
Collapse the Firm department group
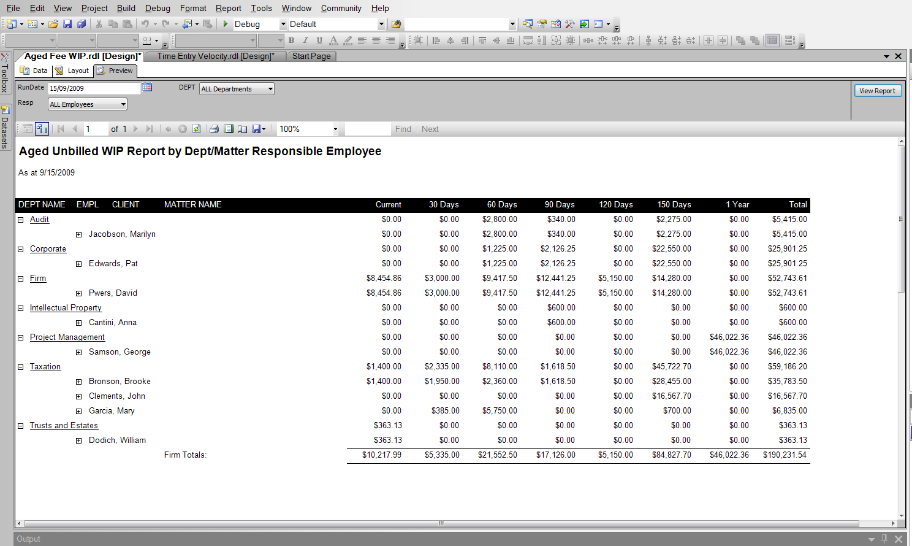[20, 279]
